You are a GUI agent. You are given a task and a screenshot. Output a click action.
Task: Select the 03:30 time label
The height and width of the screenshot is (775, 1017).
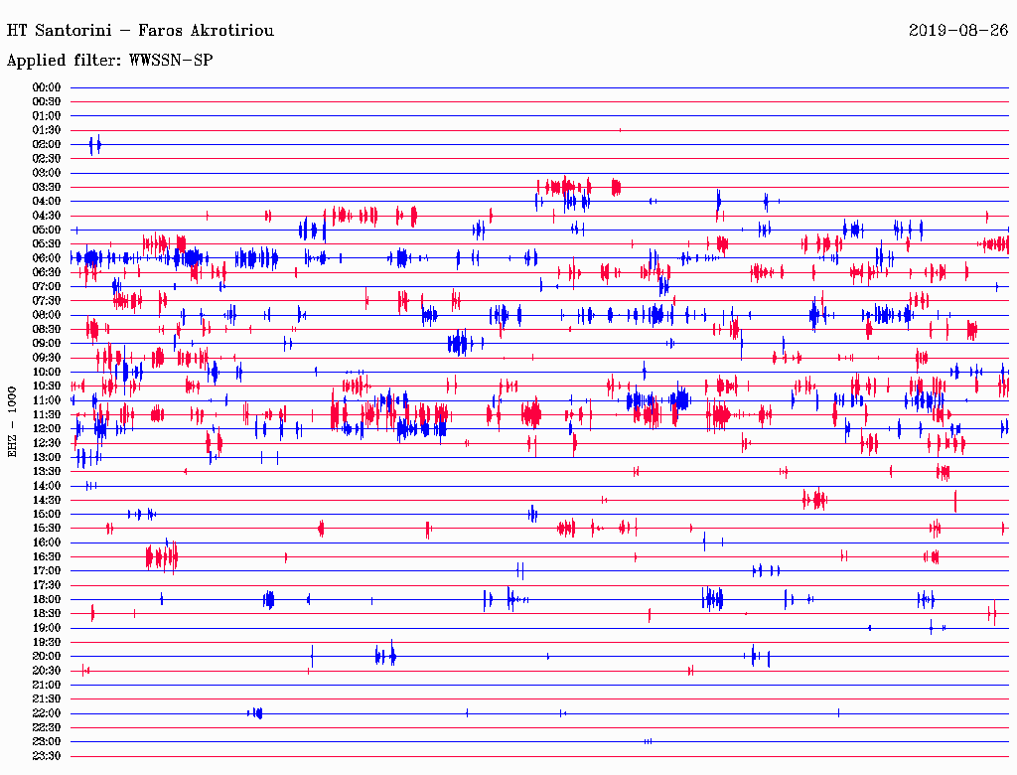tap(46, 187)
